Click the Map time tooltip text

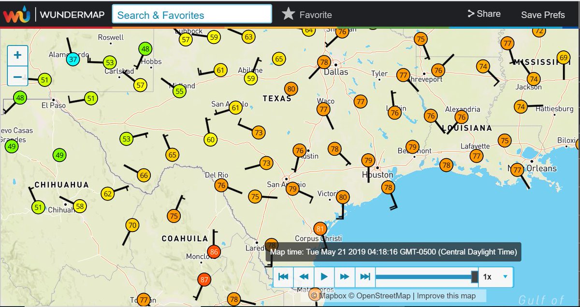393,252
